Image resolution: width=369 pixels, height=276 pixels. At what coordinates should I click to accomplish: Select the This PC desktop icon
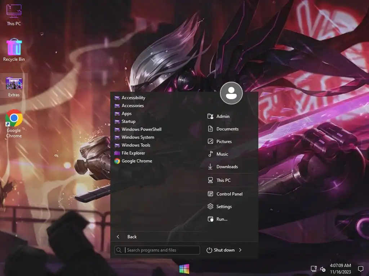(x=14, y=15)
